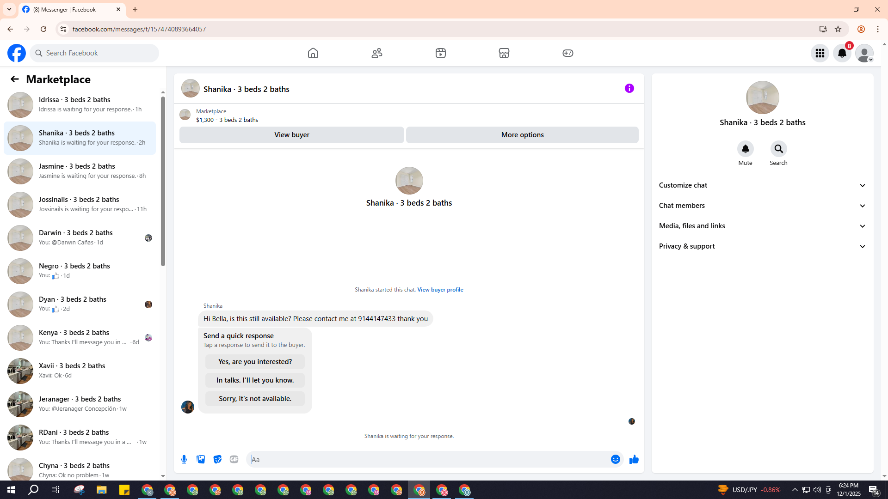Open the Marketplace storefront icon
Screen dimensions: 888x499
[x=504, y=53]
